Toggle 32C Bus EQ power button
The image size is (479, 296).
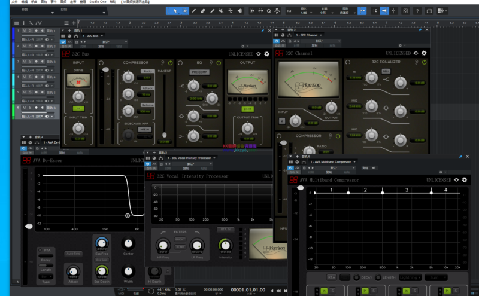click(x=219, y=63)
